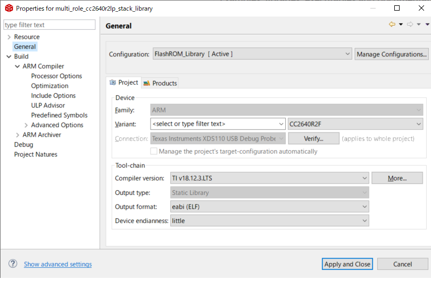The height and width of the screenshot is (287, 431).
Task: Click the Project tab icon
Action: pos(113,83)
